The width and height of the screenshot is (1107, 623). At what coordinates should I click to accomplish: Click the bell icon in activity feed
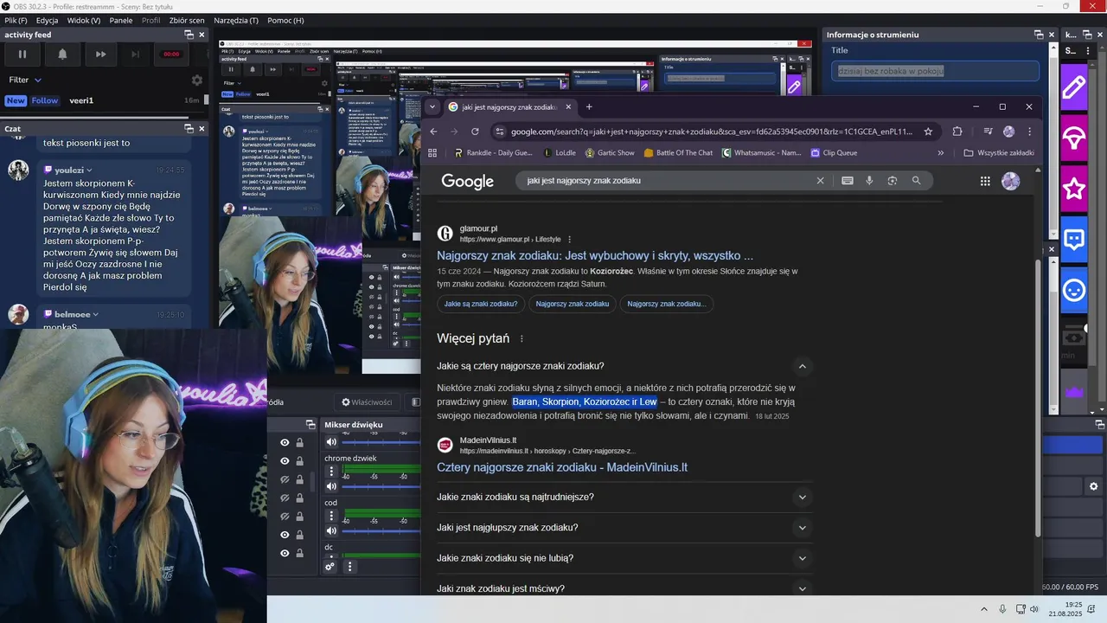pyautogui.click(x=62, y=54)
